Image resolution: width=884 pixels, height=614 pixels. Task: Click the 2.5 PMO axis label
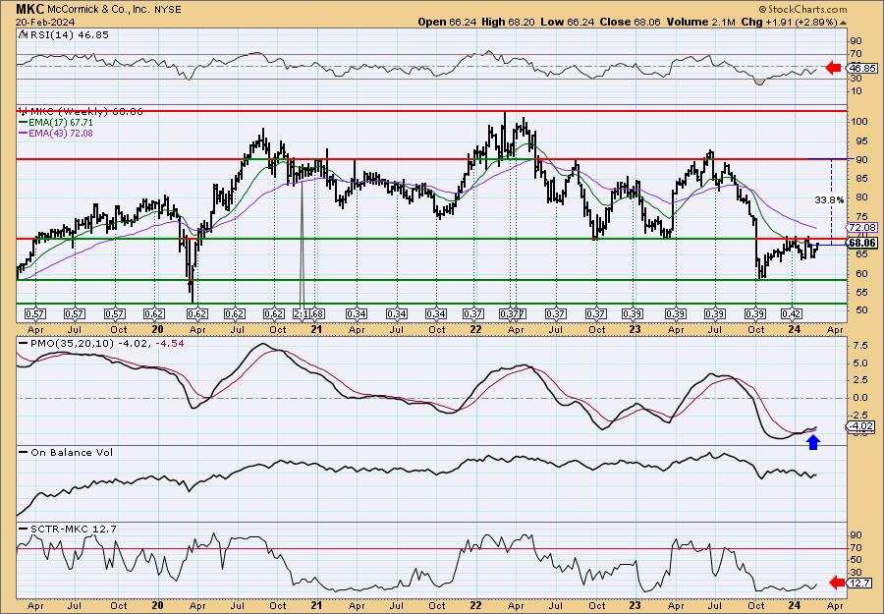pyautogui.click(x=858, y=380)
